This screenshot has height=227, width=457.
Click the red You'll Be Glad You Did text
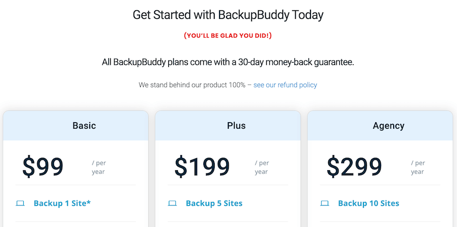[x=228, y=36]
